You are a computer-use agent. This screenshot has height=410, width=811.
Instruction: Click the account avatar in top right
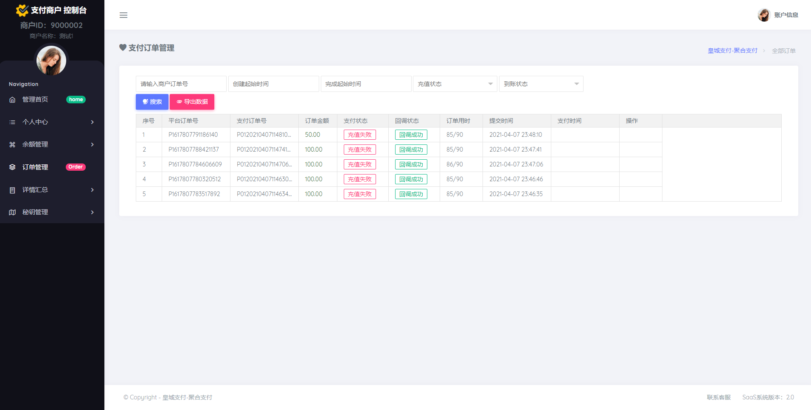(764, 15)
